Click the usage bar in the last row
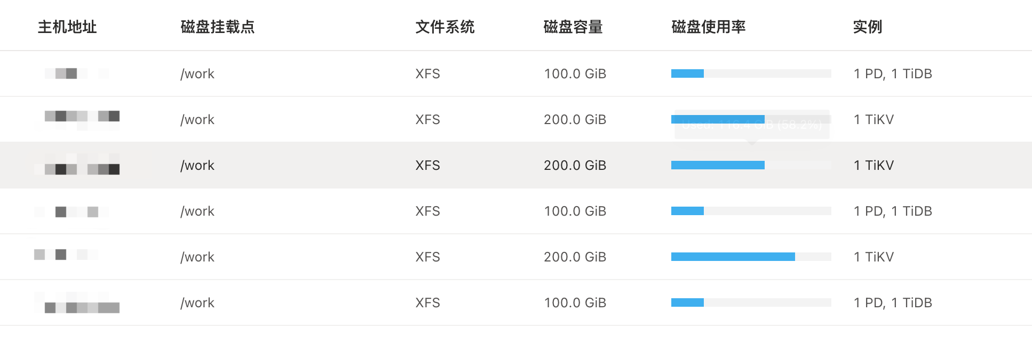The height and width of the screenshot is (360, 1032). coord(750,302)
